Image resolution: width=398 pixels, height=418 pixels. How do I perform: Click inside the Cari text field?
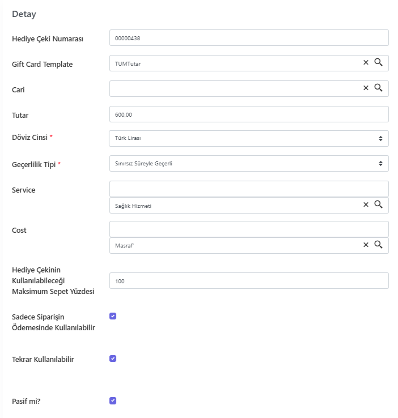pos(235,88)
